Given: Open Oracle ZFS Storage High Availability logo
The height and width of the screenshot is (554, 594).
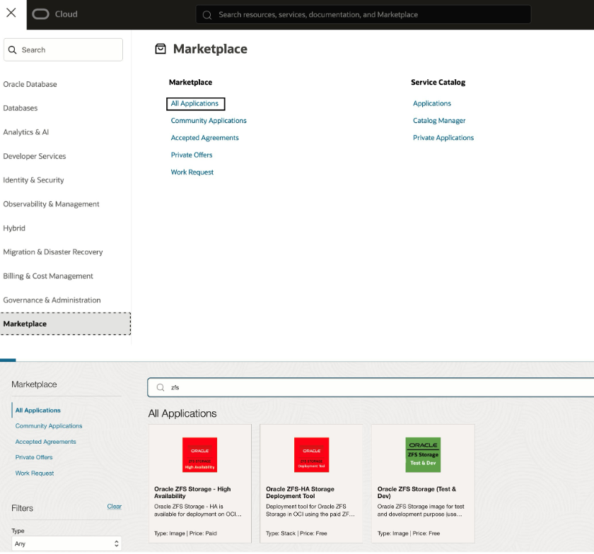Looking at the screenshot, I should 199,455.
